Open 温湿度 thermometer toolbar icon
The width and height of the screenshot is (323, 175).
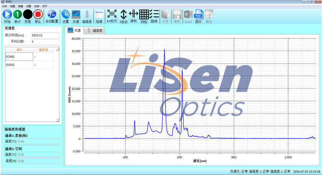click(87, 14)
